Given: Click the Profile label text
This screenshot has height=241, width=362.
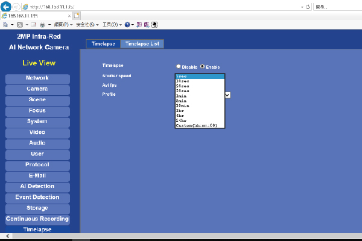Looking at the screenshot, I should coord(109,94).
